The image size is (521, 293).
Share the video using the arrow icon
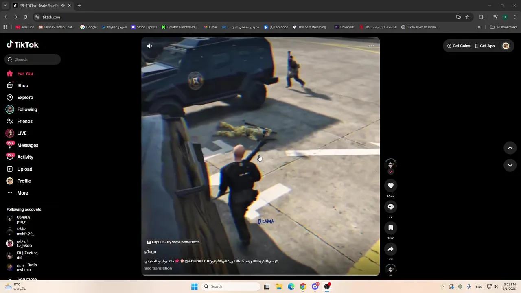[x=390, y=249]
